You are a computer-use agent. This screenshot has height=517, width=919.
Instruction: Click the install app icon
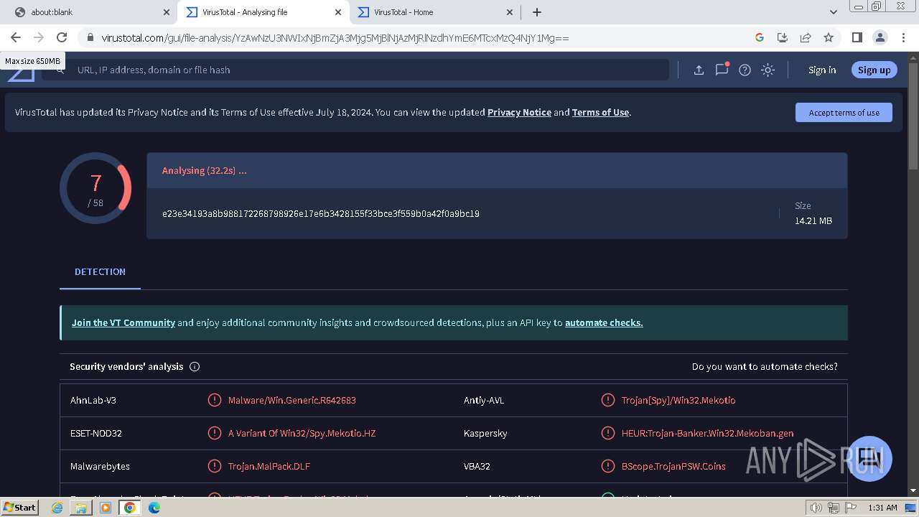coord(783,37)
